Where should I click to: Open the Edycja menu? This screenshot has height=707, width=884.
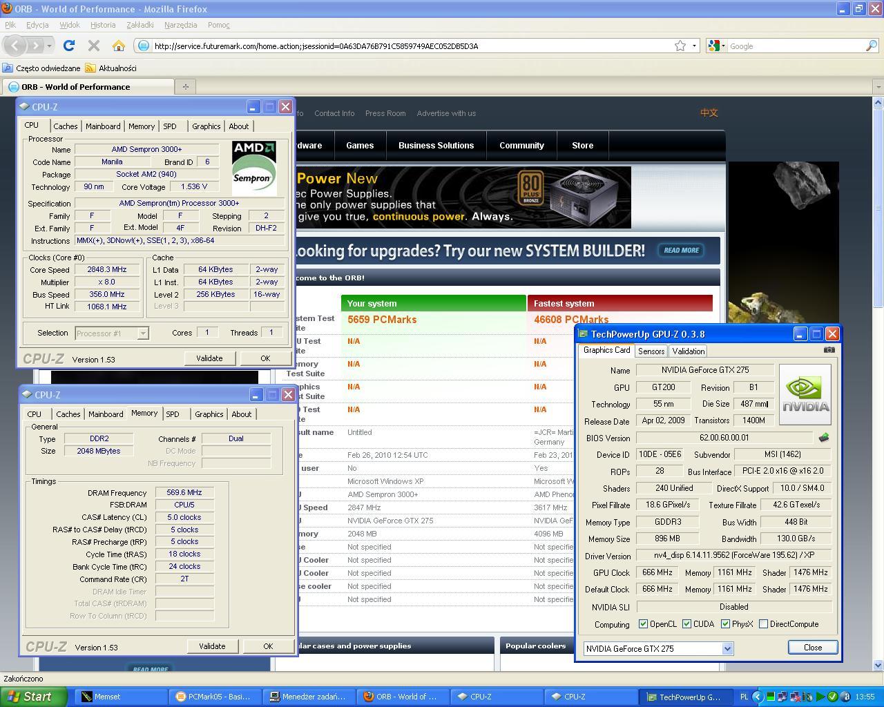37,25
